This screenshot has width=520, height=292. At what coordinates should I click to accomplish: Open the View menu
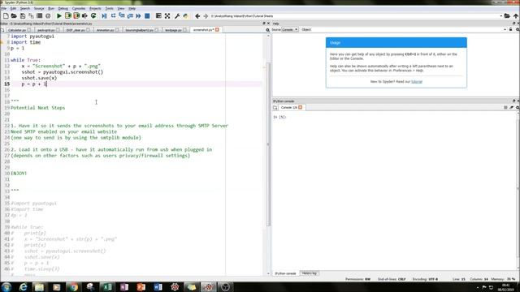pos(121,8)
